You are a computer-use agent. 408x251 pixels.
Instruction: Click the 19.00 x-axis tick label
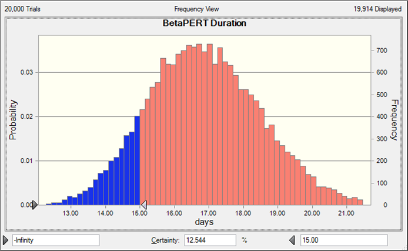[277, 213]
